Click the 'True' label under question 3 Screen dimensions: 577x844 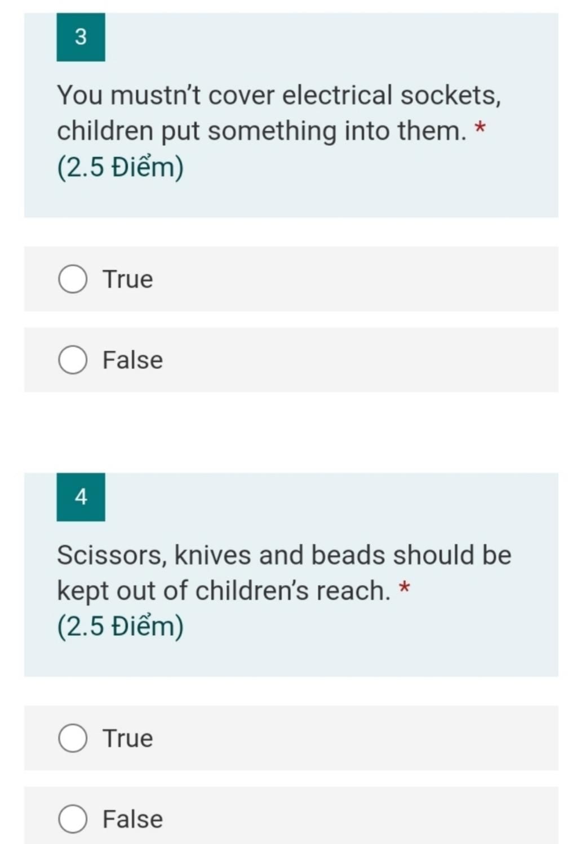tap(127, 279)
